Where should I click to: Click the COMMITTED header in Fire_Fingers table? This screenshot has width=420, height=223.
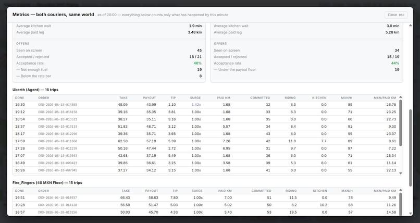[261, 191]
